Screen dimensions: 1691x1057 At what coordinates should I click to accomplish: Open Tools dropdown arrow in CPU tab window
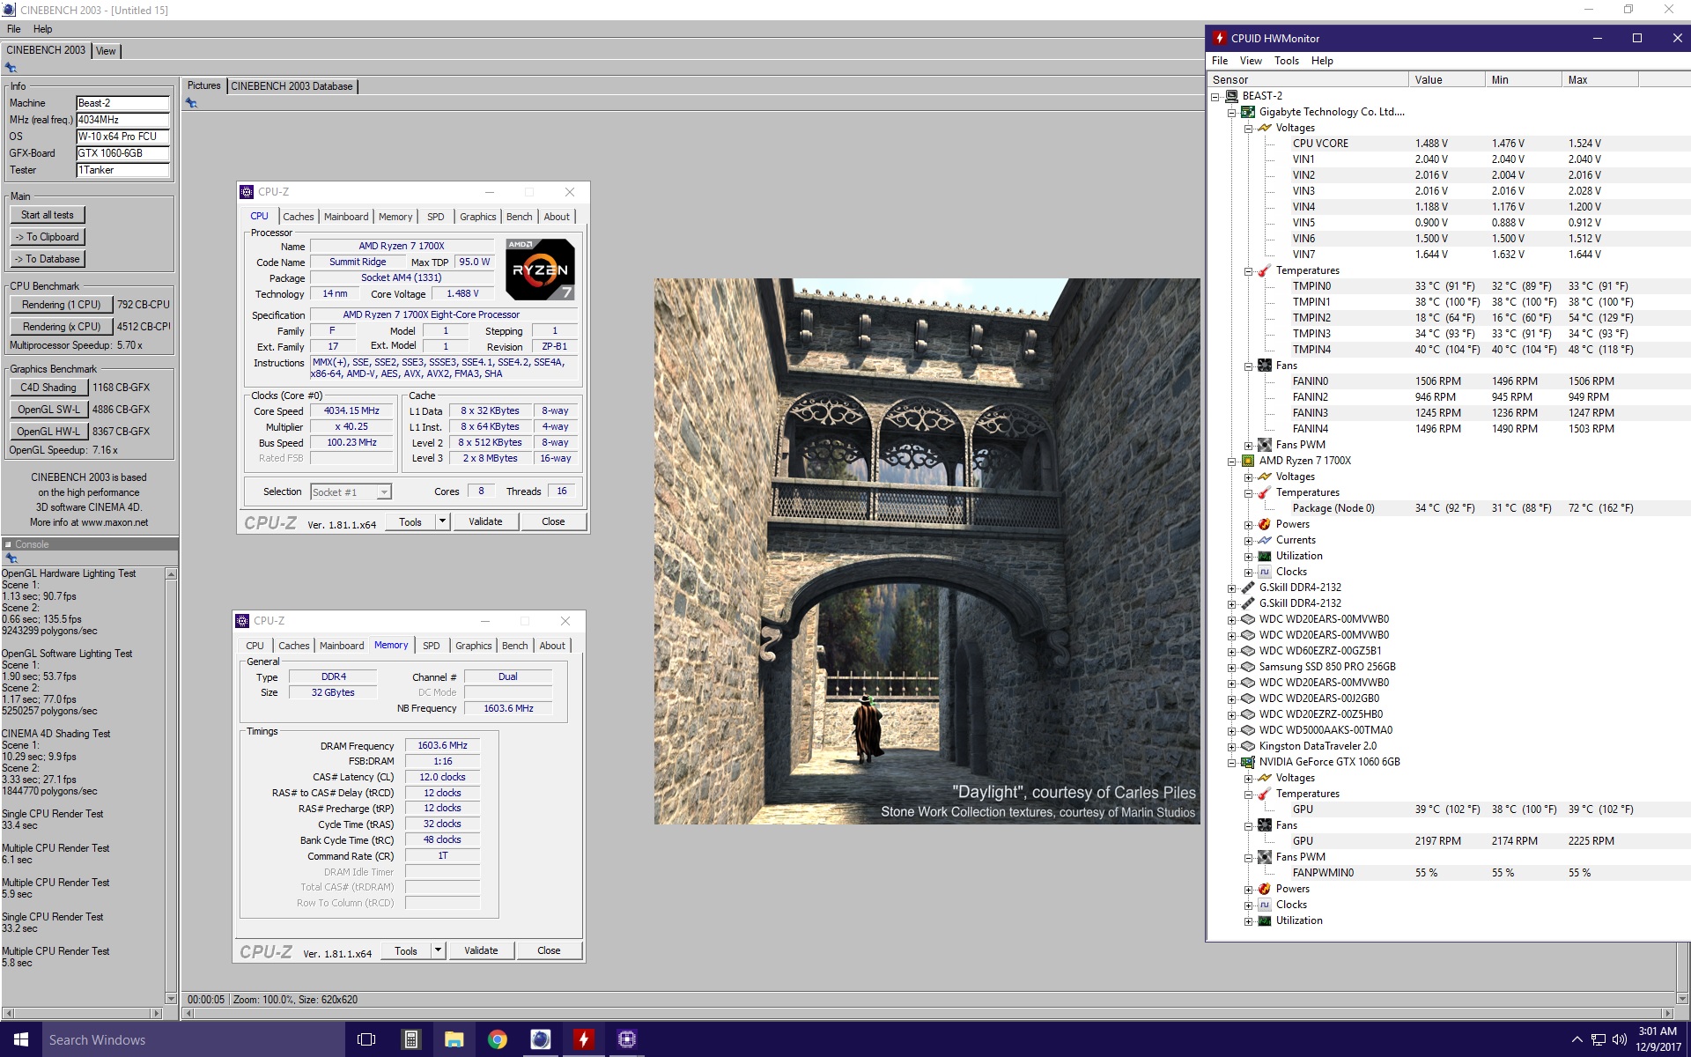pos(442,521)
